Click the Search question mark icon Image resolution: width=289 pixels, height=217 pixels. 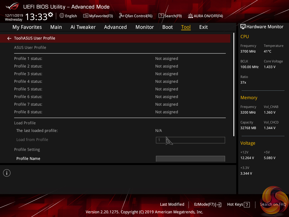161,16
